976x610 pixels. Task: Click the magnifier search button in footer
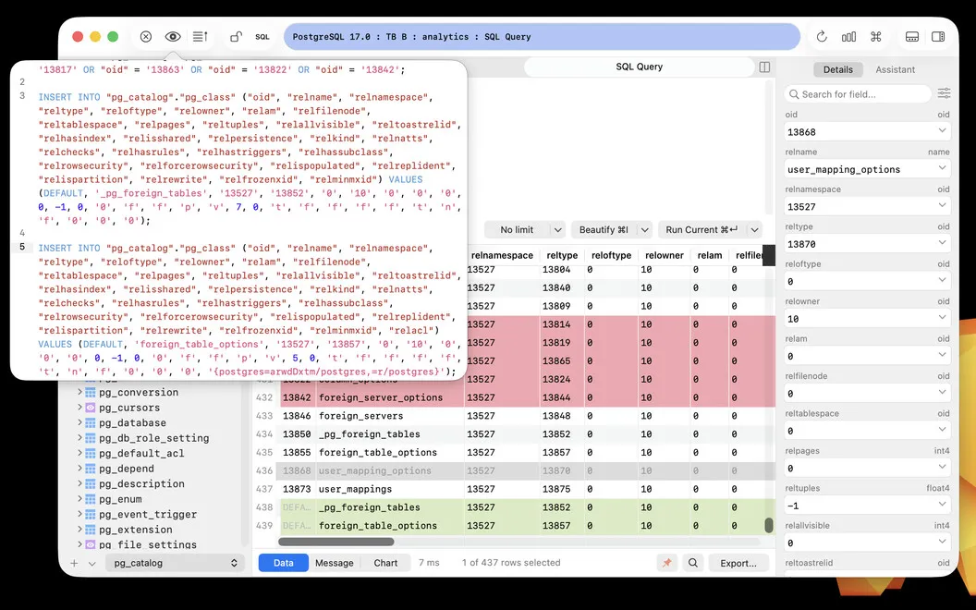click(x=693, y=563)
